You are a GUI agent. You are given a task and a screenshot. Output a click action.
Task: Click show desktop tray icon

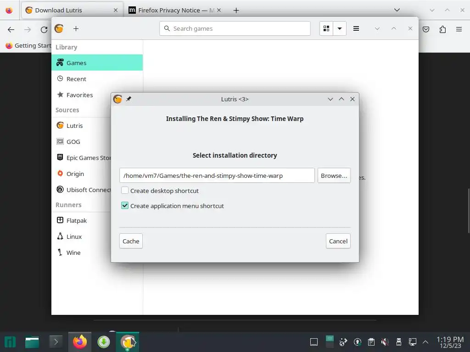pos(314,342)
